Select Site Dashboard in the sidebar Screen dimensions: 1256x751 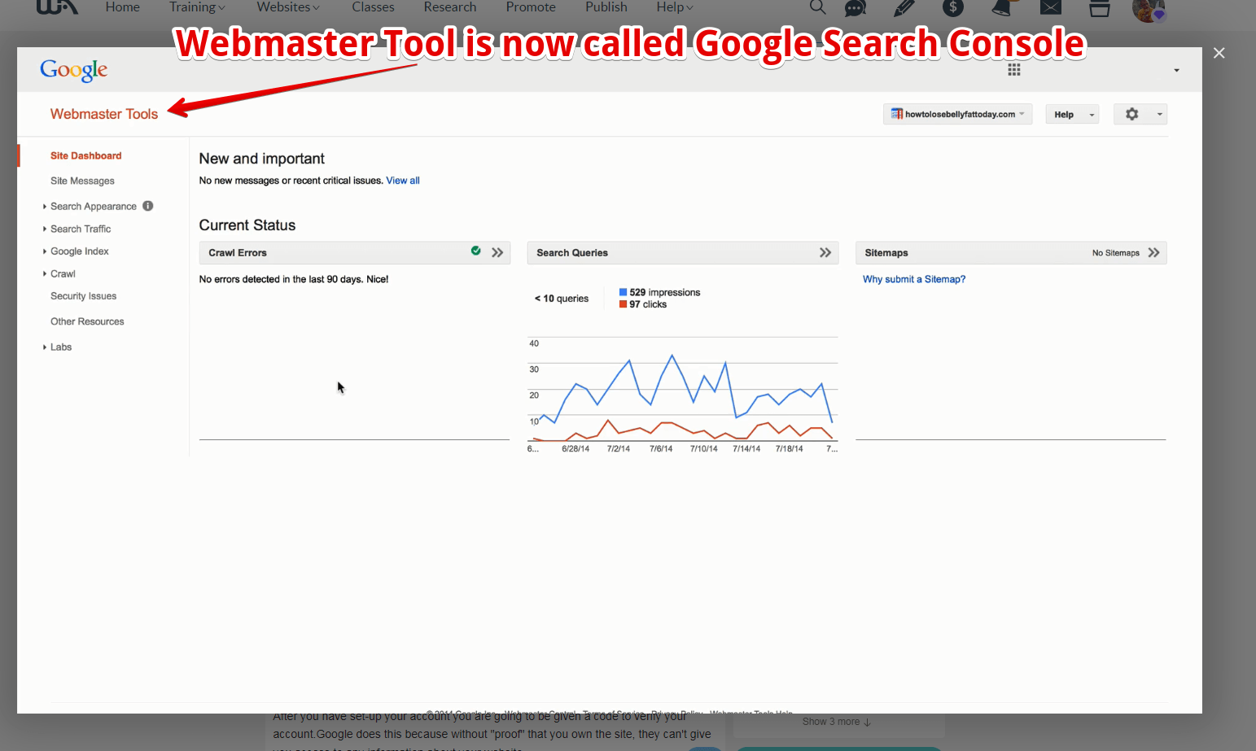point(85,156)
